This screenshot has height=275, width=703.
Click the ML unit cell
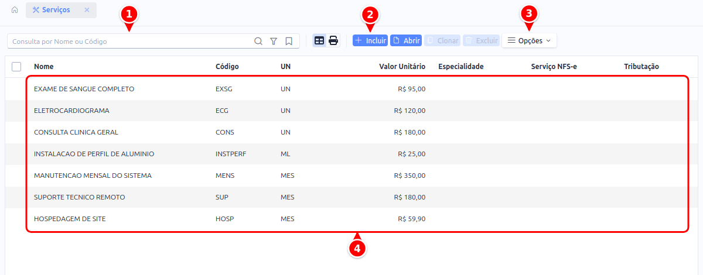pyautogui.click(x=285, y=154)
